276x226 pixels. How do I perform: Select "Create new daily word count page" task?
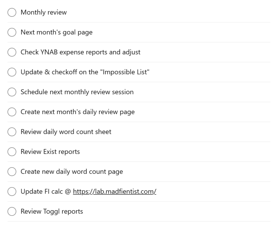71,172
